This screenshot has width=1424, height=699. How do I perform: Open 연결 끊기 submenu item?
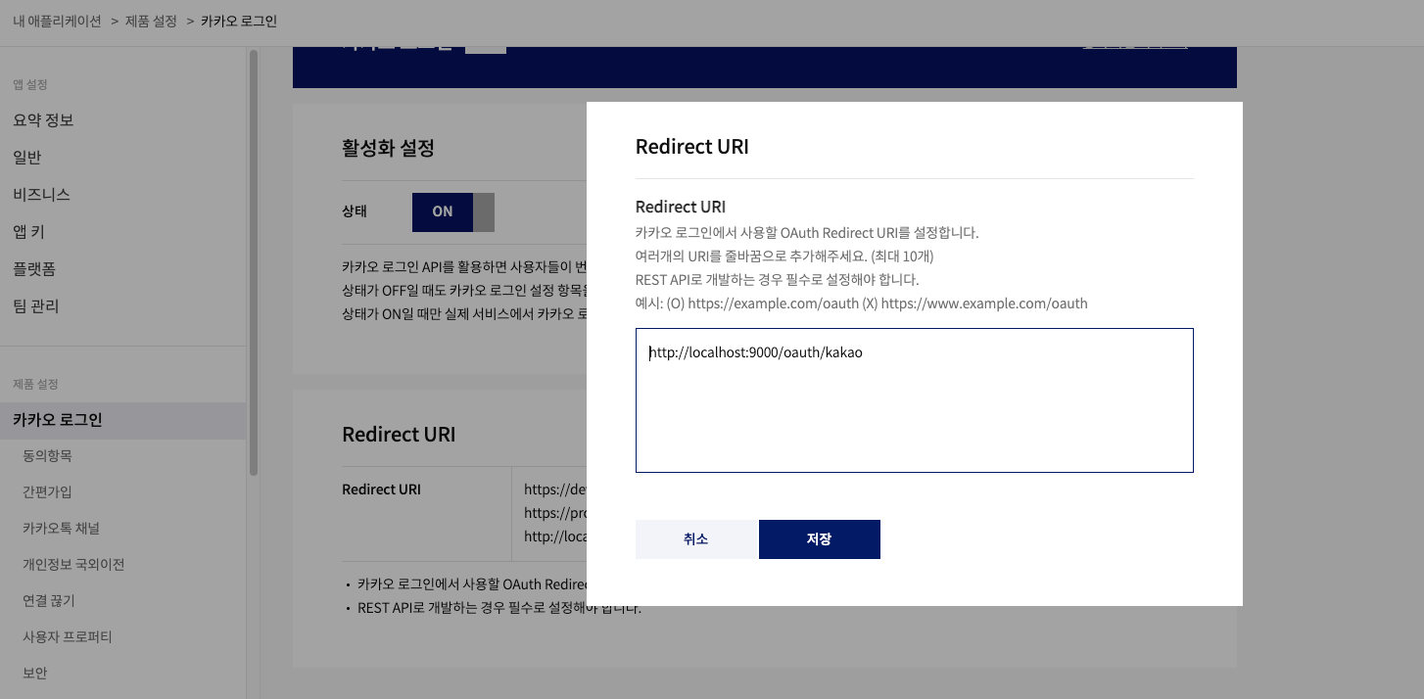(49, 601)
